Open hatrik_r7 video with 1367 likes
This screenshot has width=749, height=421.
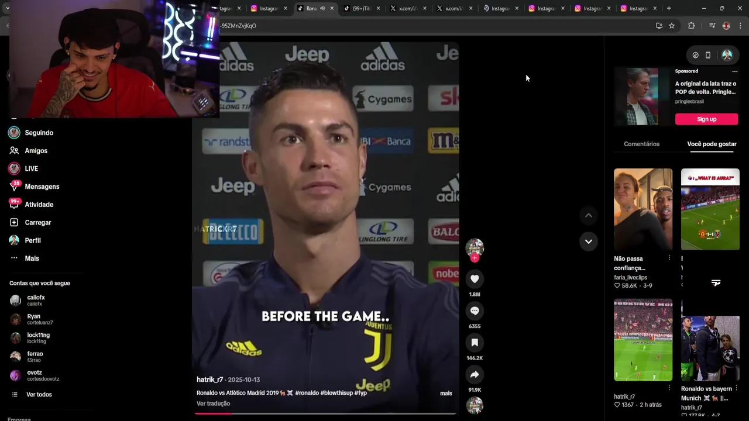(643, 340)
